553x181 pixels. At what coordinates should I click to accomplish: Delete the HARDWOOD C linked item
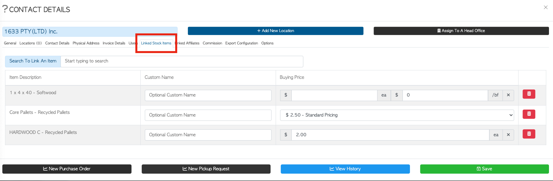pyautogui.click(x=529, y=134)
